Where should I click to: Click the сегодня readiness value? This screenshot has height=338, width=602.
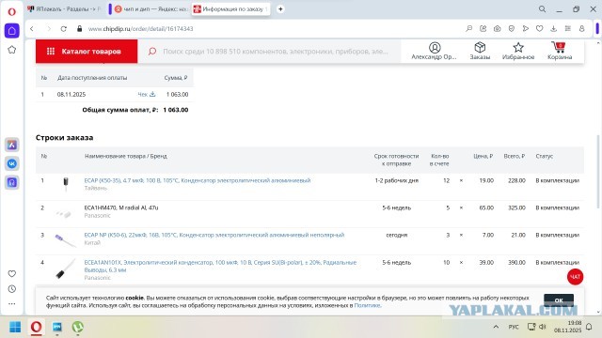[x=397, y=235]
